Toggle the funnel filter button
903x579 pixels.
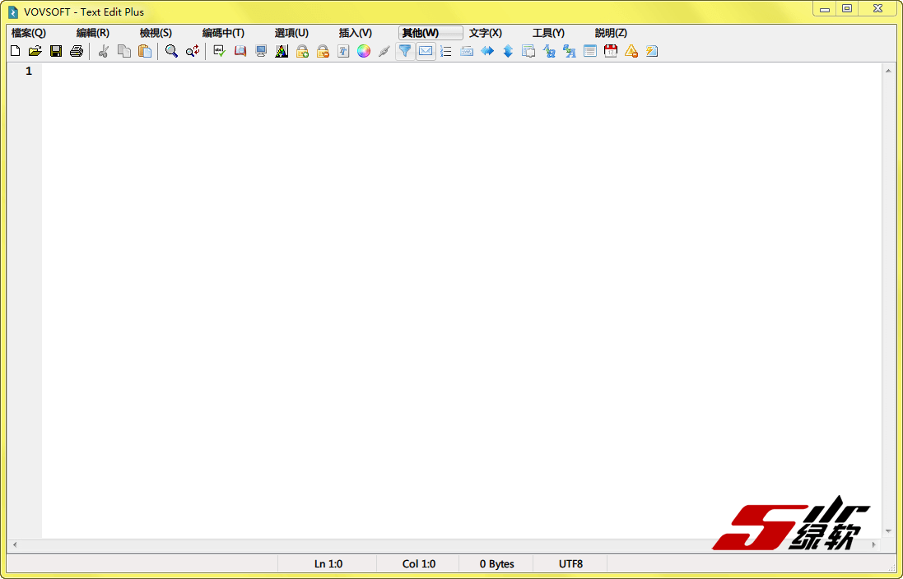point(405,51)
